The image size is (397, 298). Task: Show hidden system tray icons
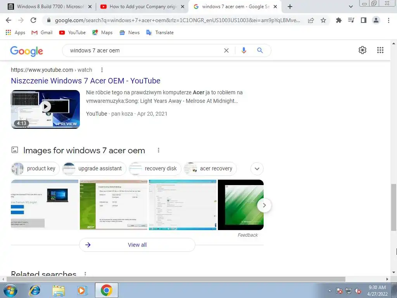[x=330, y=291]
